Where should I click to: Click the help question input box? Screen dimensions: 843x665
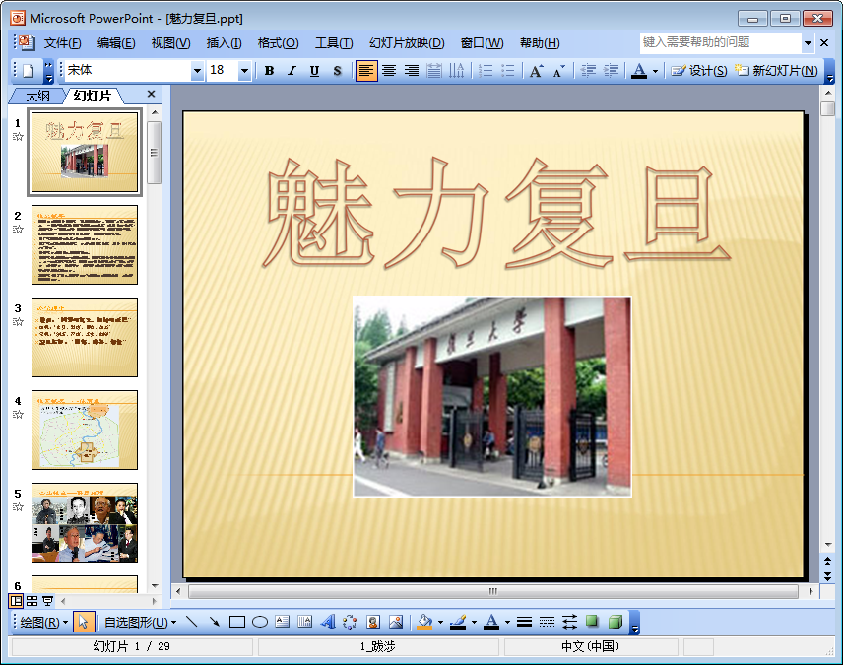point(721,42)
